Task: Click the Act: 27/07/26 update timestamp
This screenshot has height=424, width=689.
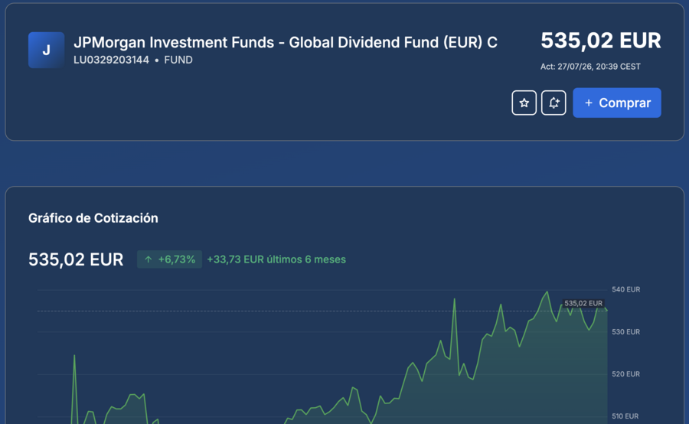Action: pyautogui.click(x=590, y=67)
